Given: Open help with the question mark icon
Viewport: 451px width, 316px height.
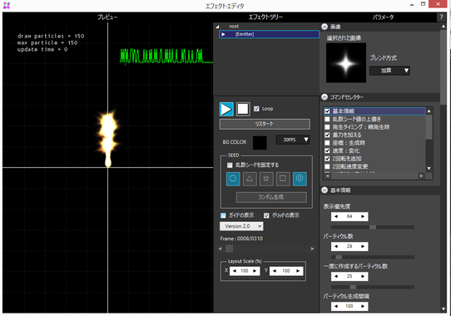Looking at the screenshot, I should (441, 17).
